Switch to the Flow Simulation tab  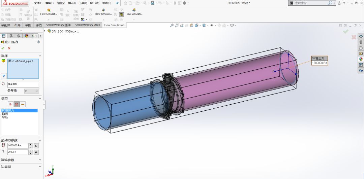coord(114,25)
